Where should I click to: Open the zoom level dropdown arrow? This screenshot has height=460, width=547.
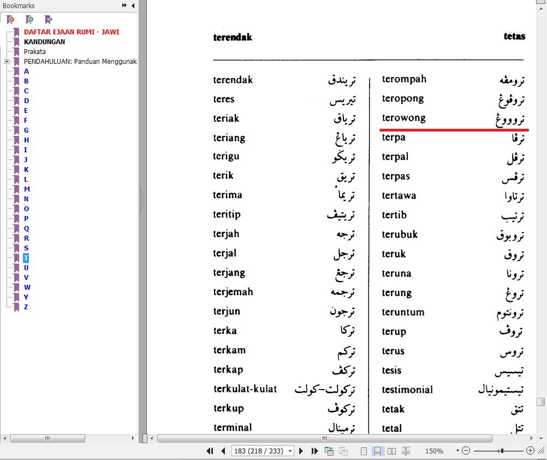tap(457, 451)
